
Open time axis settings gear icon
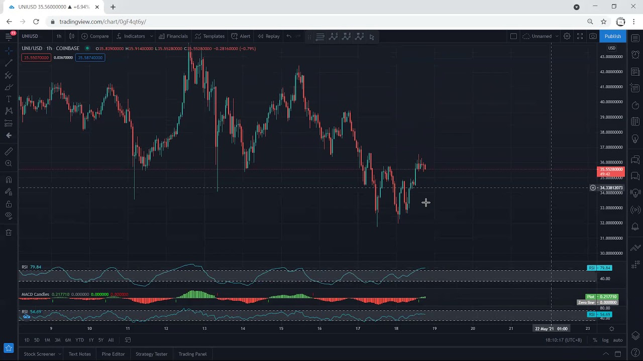pyautogui.click(x=611, y=329)
